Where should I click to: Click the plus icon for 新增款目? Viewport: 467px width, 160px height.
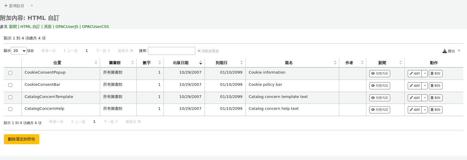[x=6, y=6]
